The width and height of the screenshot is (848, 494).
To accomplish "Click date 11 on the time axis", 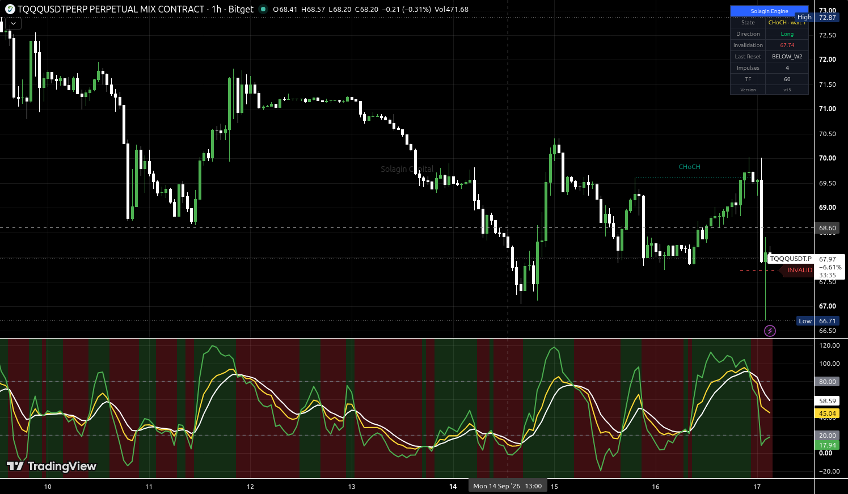I will (149, 487).
